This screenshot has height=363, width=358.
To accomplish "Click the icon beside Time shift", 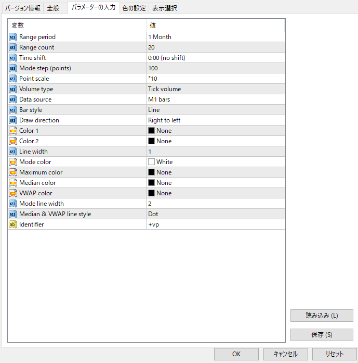I will pyautogui.click(x=13, y=58).
